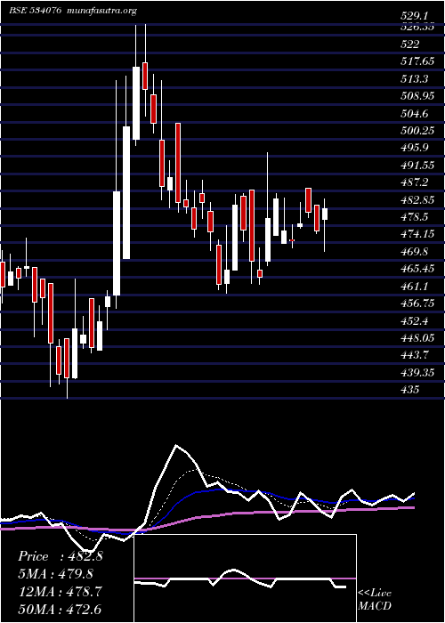Select the 522 price axis label
Viewport: 445px width, 623px height.
coord(410,44)
